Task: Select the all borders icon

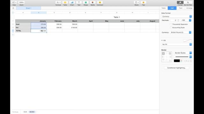Action: pos(163,54)
